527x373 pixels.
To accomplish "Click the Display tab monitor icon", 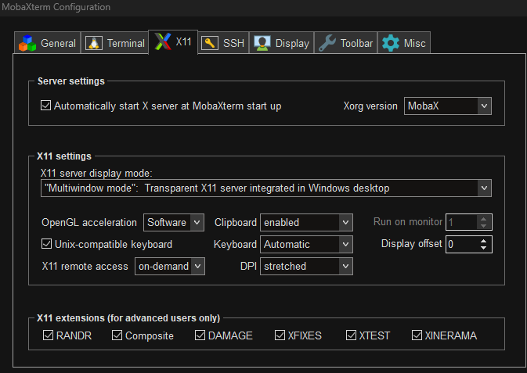I will (262, 43).
